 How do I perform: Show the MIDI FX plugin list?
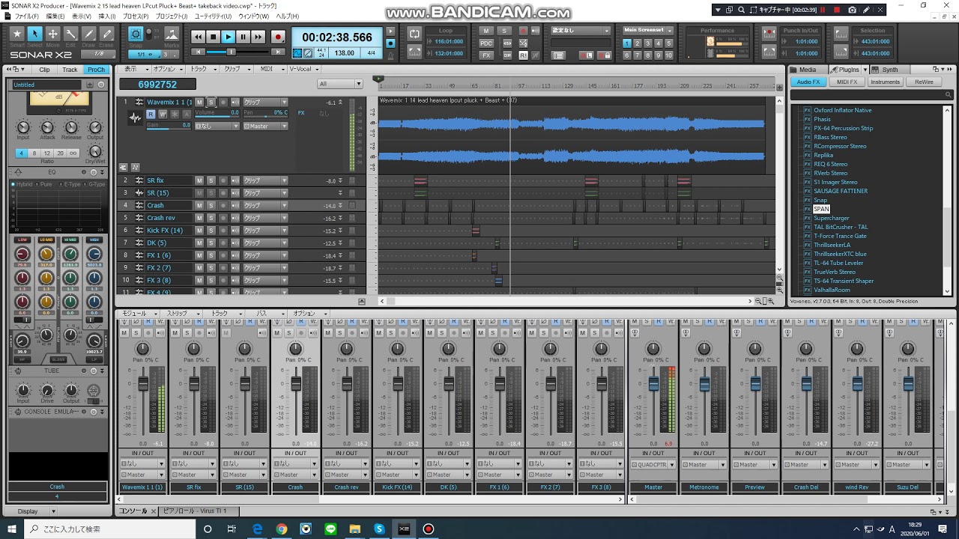[x=847, y=82]
